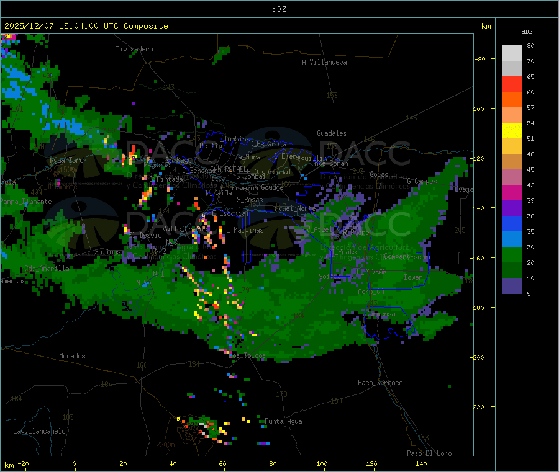The width and height of the screenshot is (559, 472).
Task: Click the SAN_RAFAEL city label
Action: 228,169
